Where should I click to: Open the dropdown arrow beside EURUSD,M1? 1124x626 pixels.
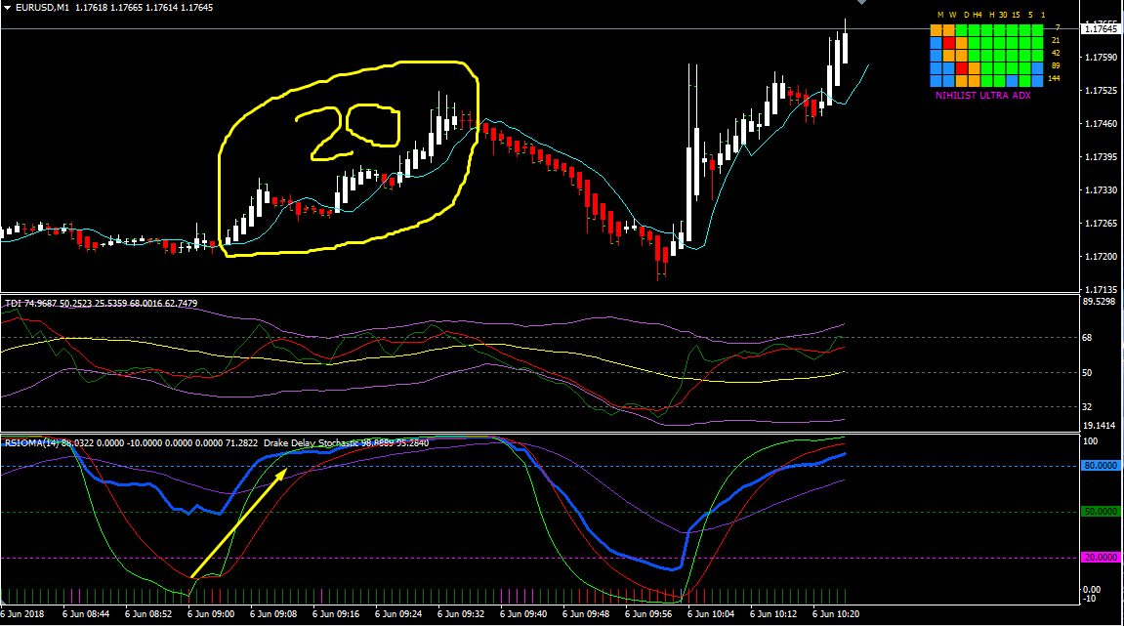[x=7, y=8]
